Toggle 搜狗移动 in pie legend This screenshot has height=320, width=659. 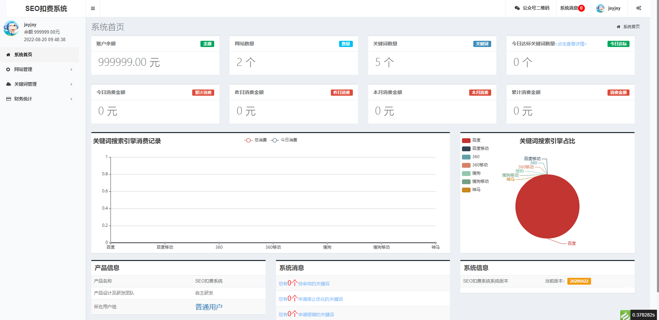click(x=475, y=181)
